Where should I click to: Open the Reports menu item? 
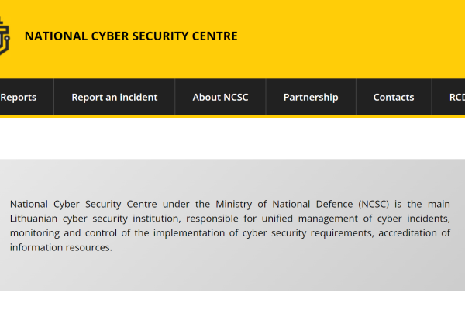tap(19, 98)
